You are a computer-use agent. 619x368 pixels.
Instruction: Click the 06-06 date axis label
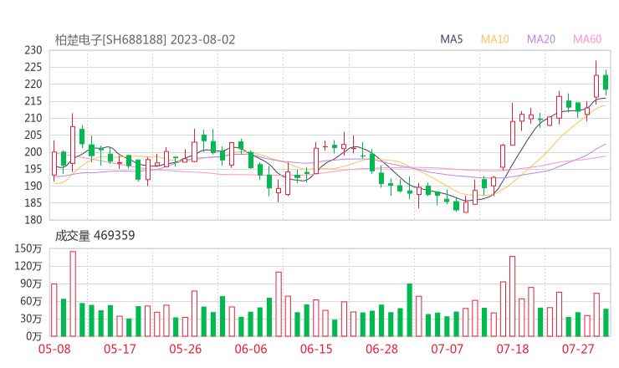(x=251, y=349)
